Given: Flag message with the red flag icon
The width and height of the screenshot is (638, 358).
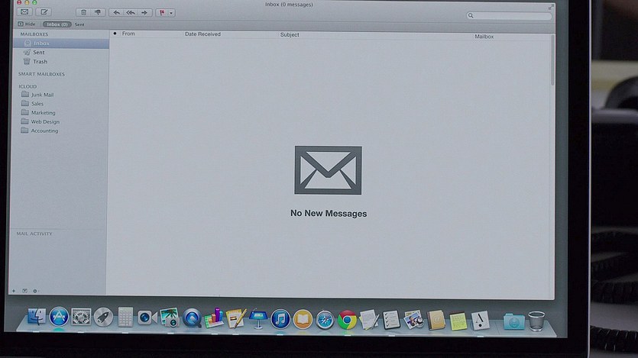Looking at the screenshot, I should pyautogui.click(x=162, y=12).
